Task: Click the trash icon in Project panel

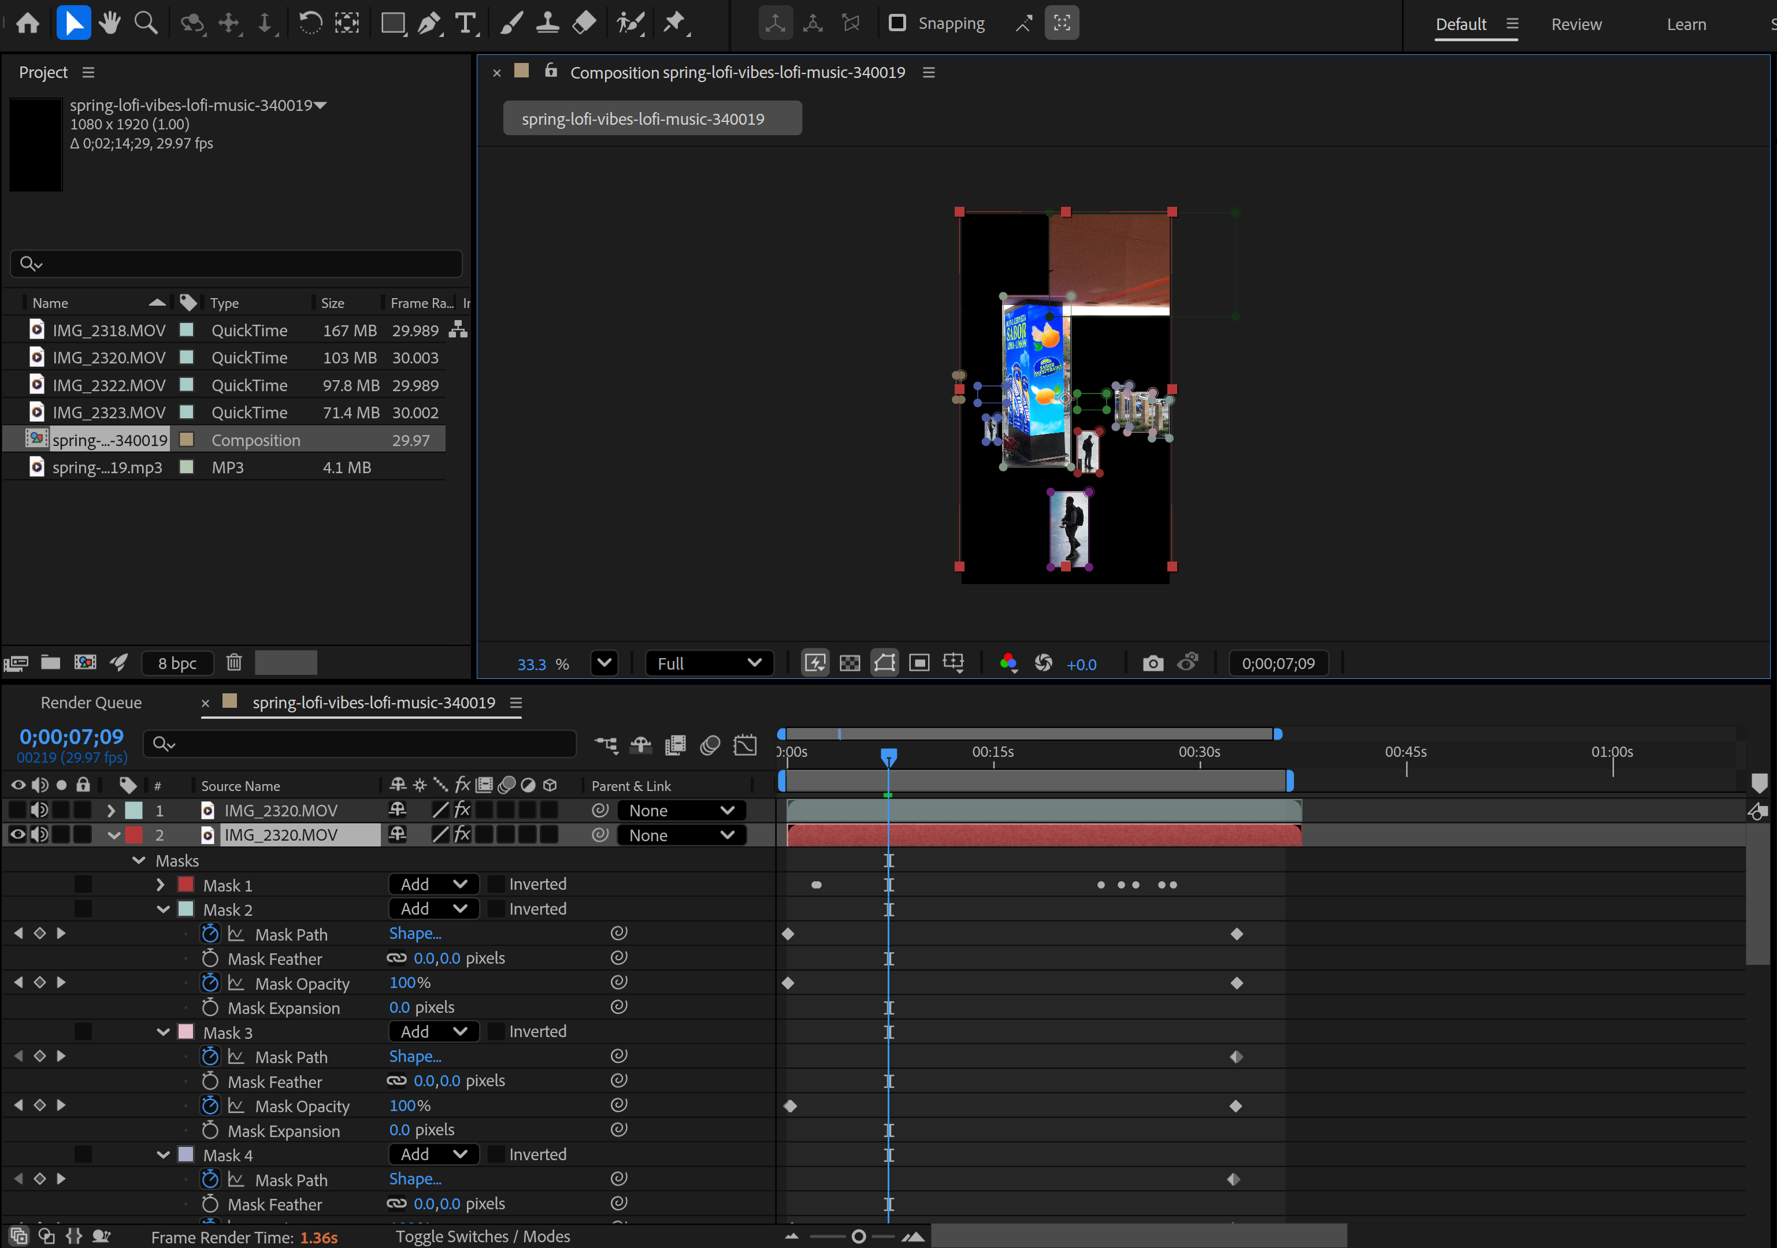Action: click(x=233, y=662)
